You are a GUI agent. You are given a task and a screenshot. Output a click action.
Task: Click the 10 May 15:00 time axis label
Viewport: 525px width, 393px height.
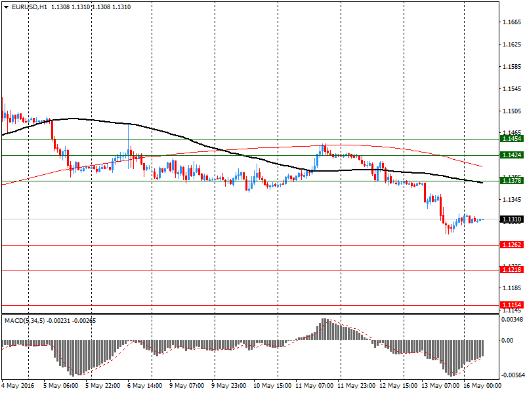(272, 386)
